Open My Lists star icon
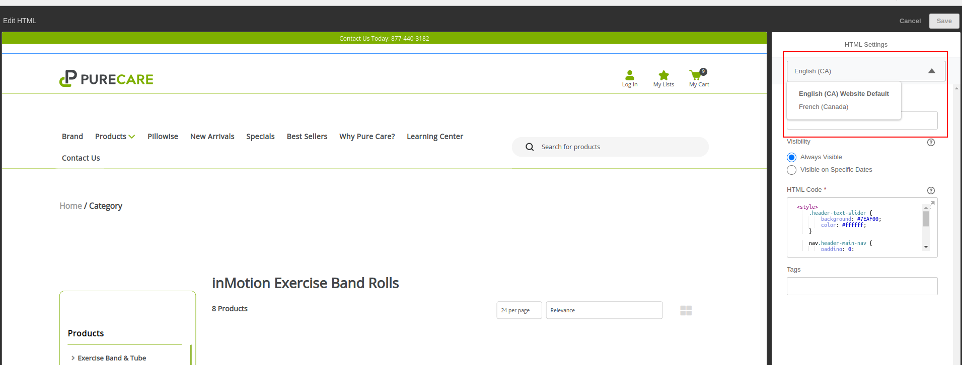 click(663, 75)
